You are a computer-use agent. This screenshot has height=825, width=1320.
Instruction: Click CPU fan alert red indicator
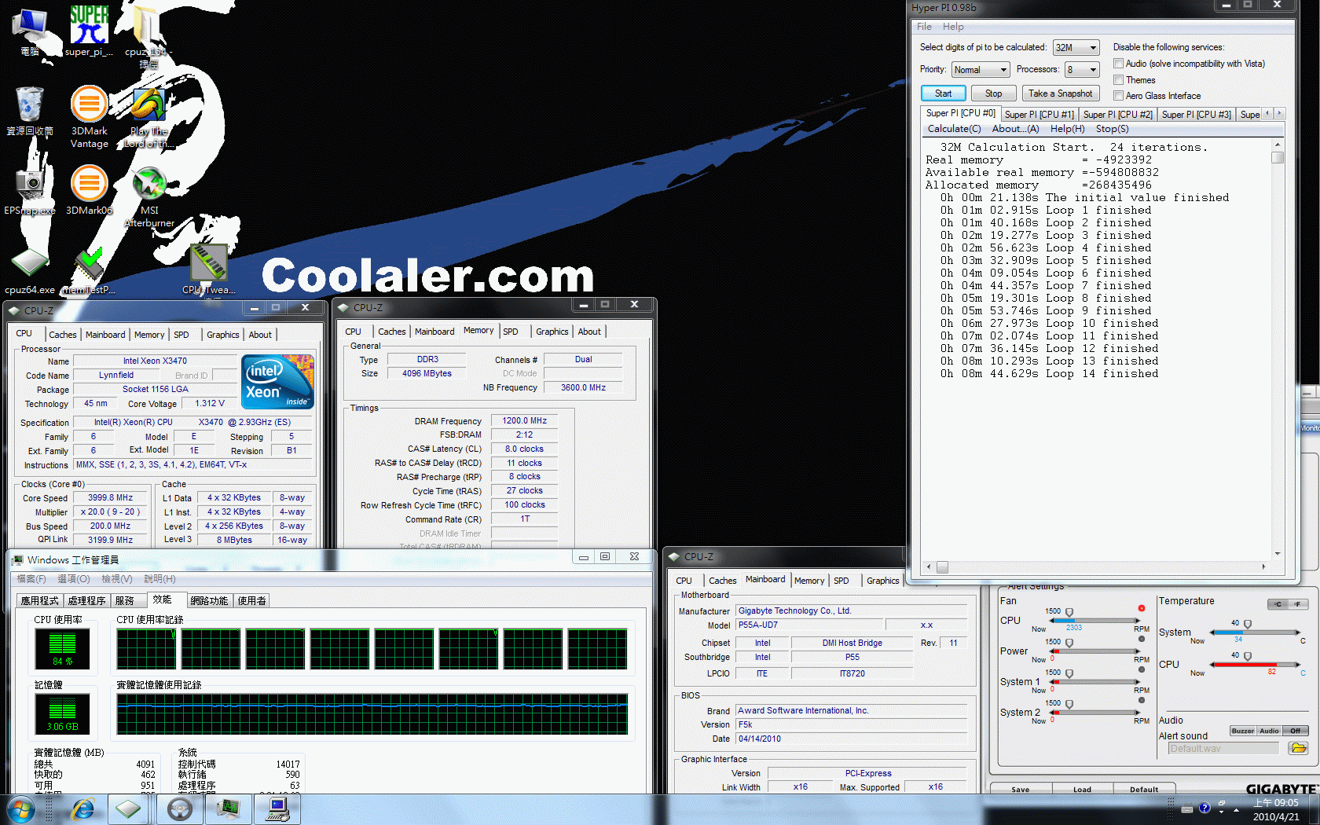tap(1141, 608)
